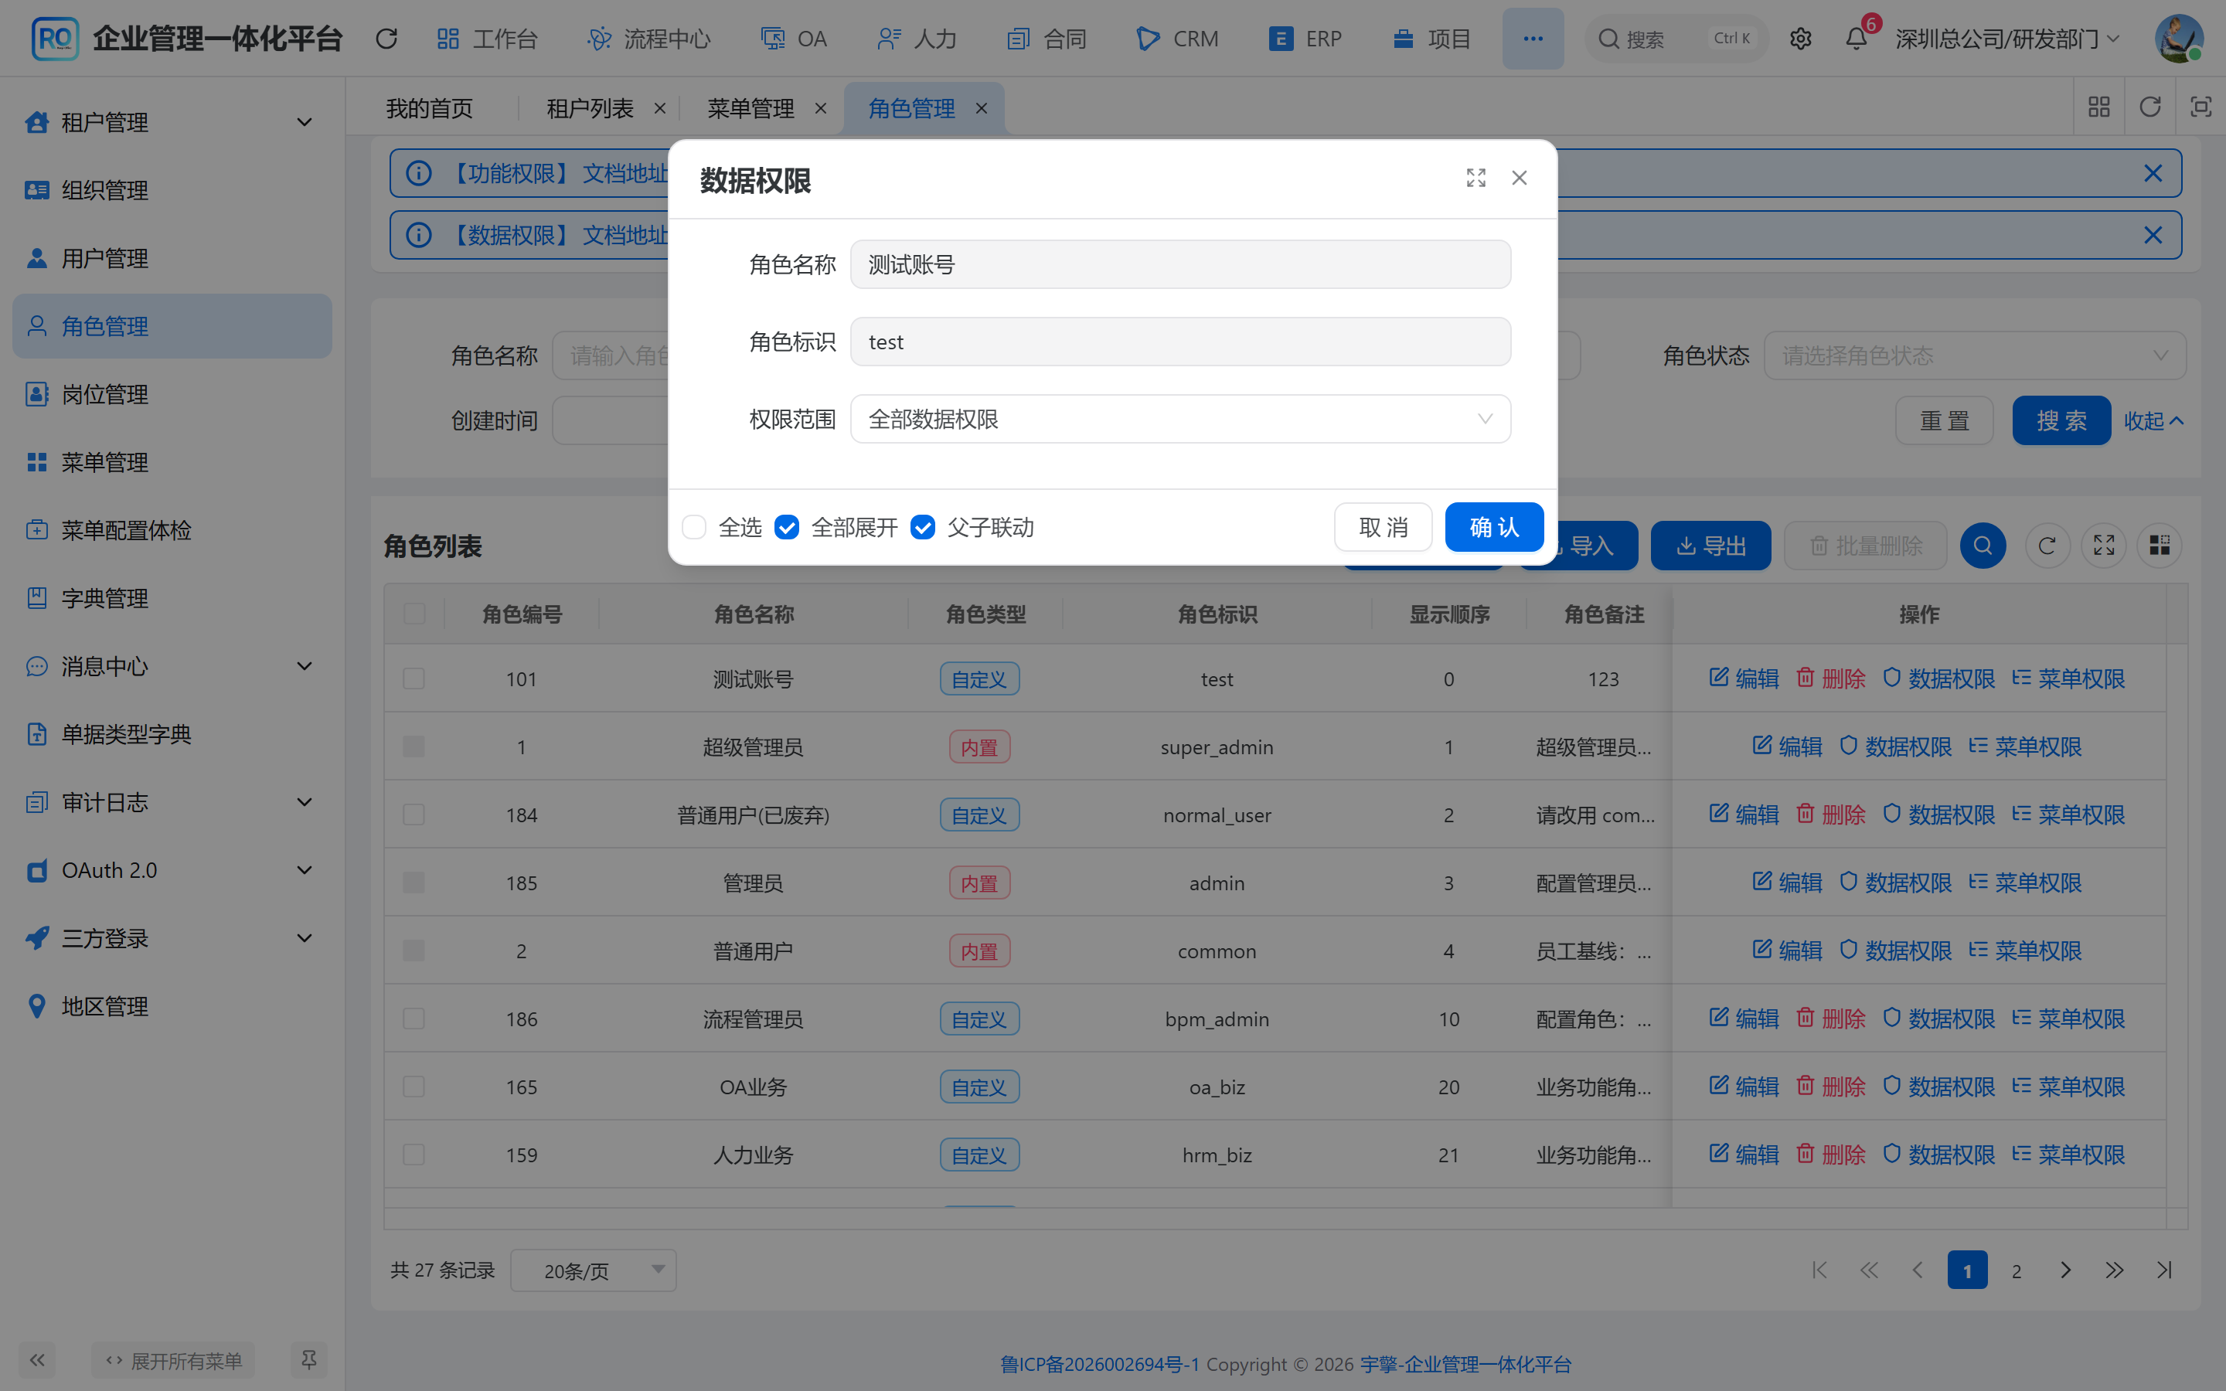Switch to the 租户列表 tab
This screenshot has height=1391, width=2226.
590,108
